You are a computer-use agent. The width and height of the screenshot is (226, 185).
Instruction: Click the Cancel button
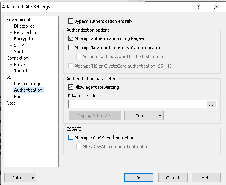tap(173, 178)
